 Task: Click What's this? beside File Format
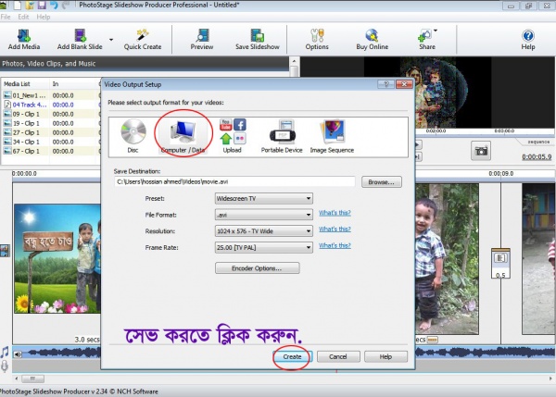(x=335, y=213)
